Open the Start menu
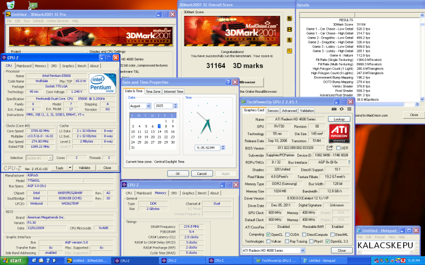The height and width of the screenshot is (265, 425). pos(14,261)
